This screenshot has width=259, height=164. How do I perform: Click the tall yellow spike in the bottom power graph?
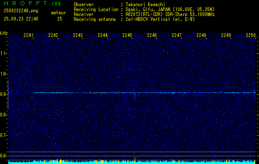point(135,160)
